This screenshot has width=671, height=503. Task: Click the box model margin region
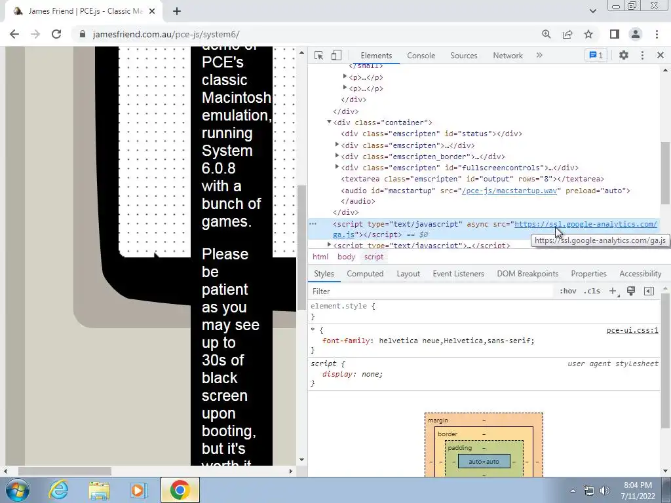tap(437, 420)
